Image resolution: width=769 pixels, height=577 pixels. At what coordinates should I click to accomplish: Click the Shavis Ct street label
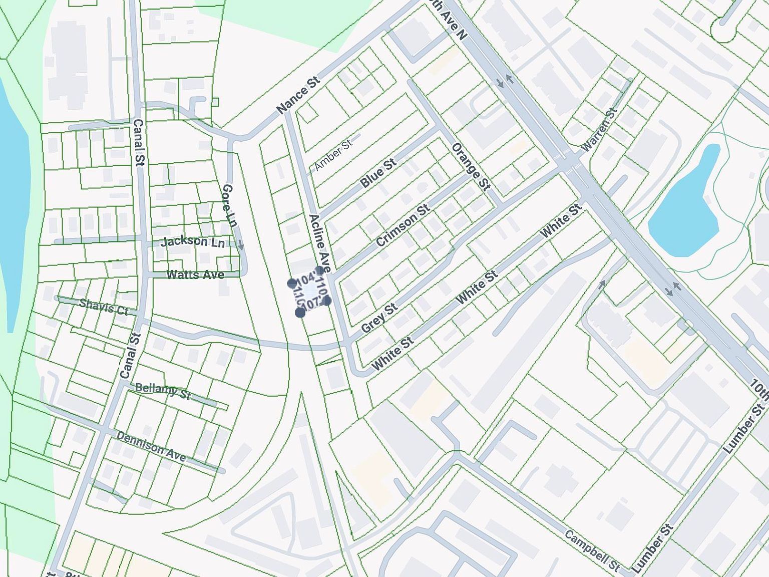tap(104, 307)
